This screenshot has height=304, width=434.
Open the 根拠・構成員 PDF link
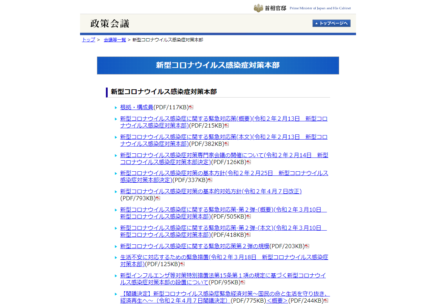[137, 107]
